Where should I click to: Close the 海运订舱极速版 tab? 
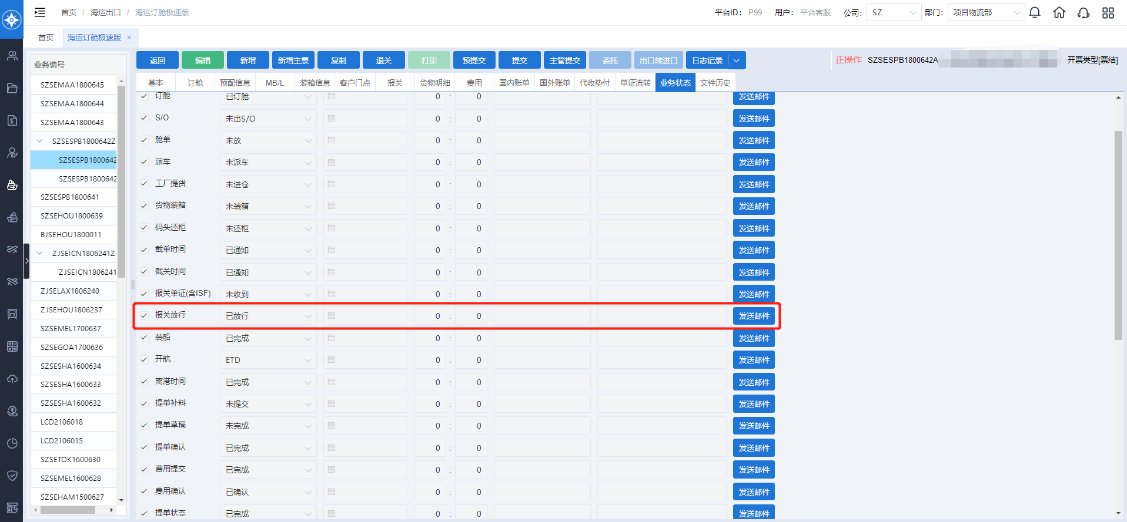click(x=129, y=38)
